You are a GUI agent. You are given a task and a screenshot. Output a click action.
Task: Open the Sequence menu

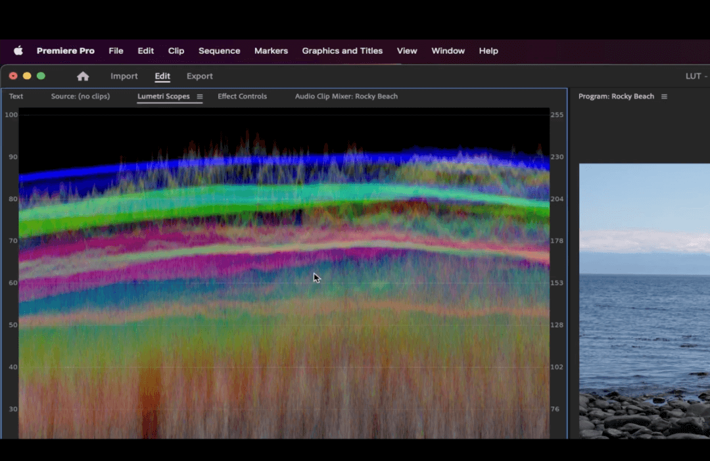click(219, 51)
